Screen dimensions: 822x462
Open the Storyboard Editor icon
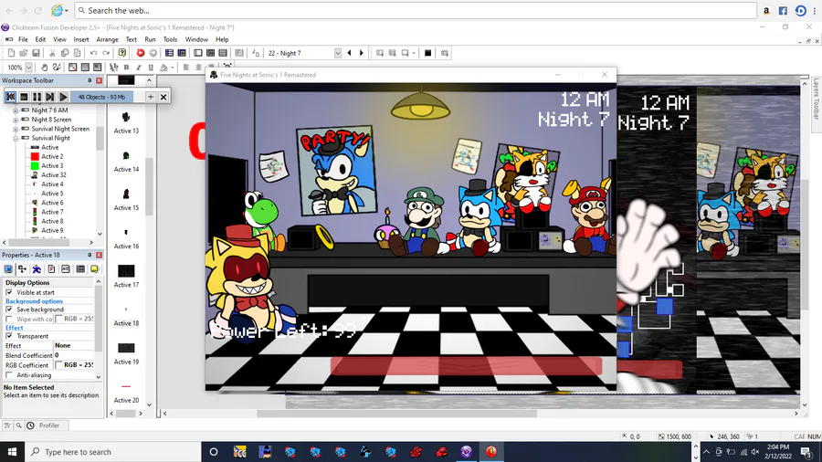[169, 53]
